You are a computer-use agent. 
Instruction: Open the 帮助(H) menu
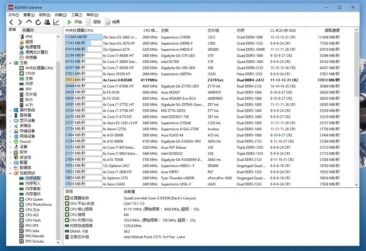(92, 15)
